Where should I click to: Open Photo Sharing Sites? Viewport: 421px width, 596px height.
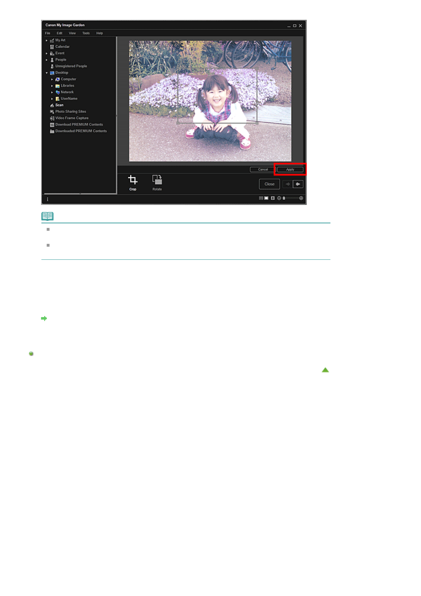click(x=70, y=111)
